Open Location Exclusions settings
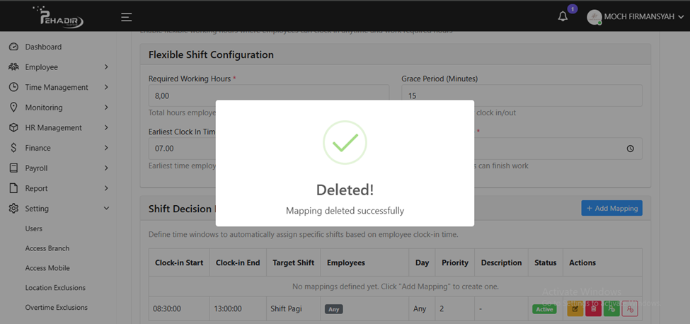 coord(55,288)
